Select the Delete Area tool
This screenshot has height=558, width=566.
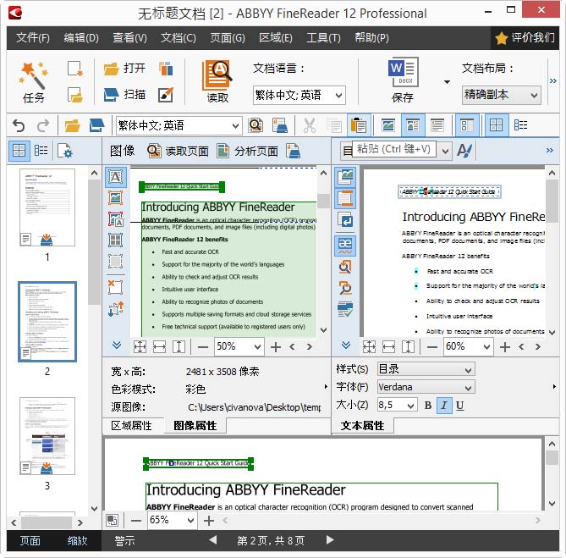pos(116,287)
